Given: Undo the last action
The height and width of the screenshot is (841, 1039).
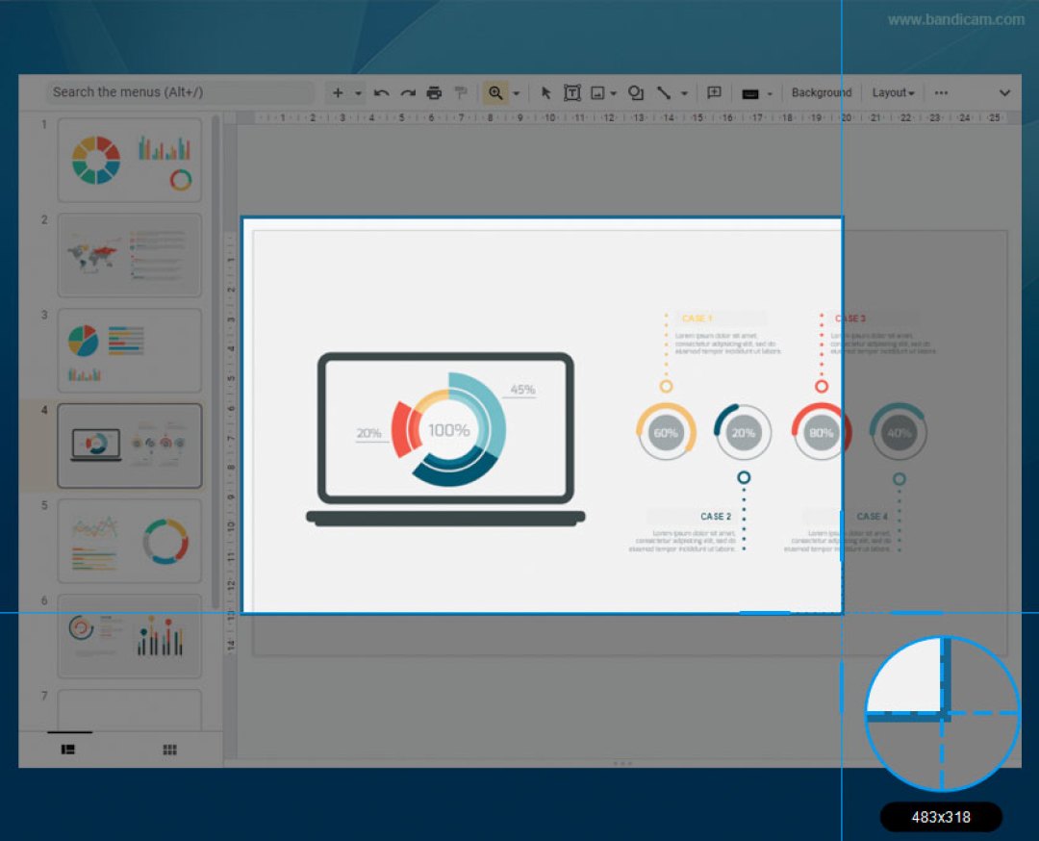Looking at the screenshot, I should tap(381, 92).
